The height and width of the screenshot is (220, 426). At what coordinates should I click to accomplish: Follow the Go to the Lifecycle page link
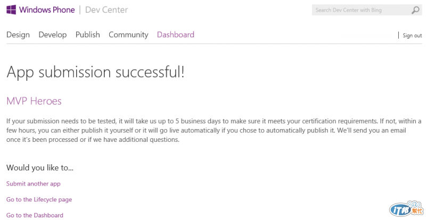click(39, 200)
